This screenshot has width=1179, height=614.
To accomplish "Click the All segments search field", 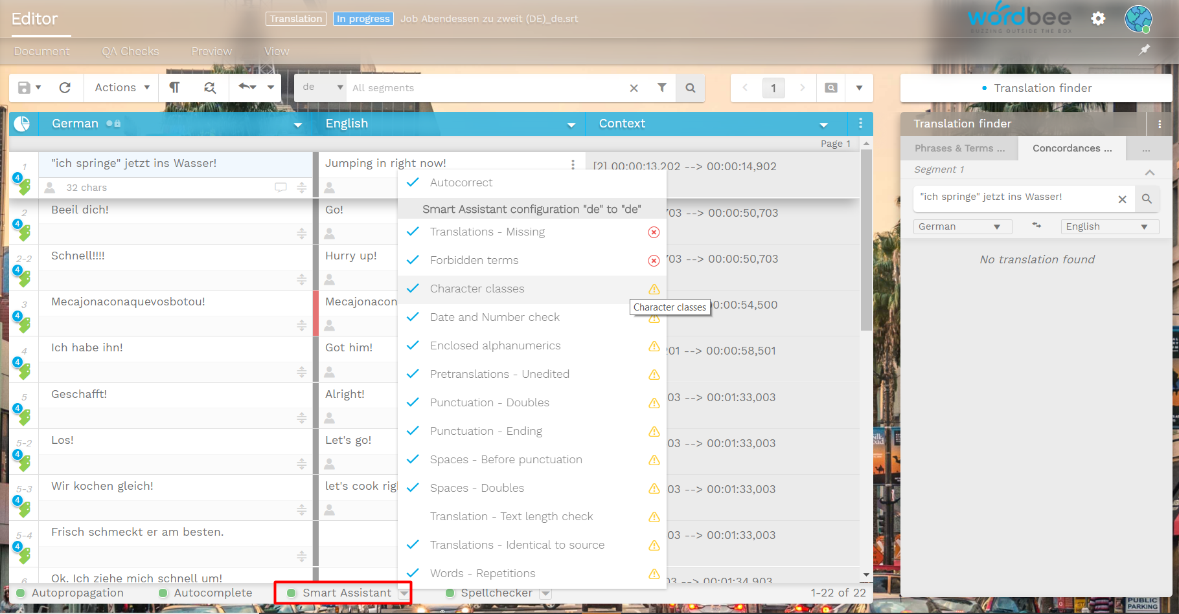I will tap(486, 88).
